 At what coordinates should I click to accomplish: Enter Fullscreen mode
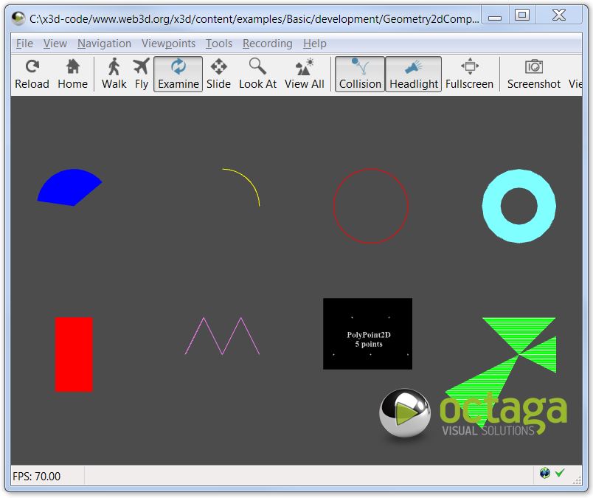pyautogui.click(x=469, y=74)
